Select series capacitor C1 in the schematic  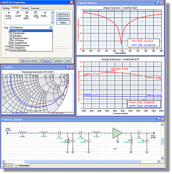coord(60,133)
